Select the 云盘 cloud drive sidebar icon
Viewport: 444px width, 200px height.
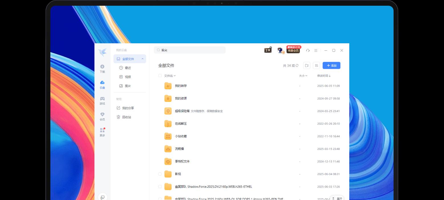(x=102, y=84)
